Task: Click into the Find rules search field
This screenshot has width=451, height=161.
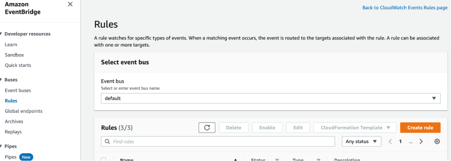Action: click(218, 142)
